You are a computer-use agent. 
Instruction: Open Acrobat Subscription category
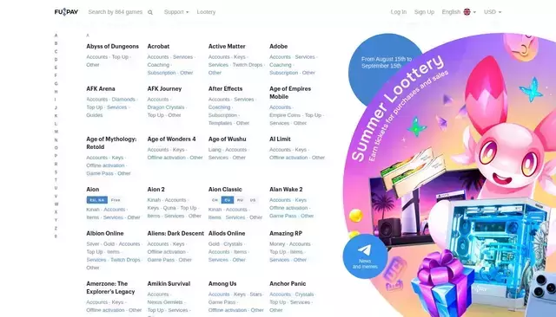[162, 73]
